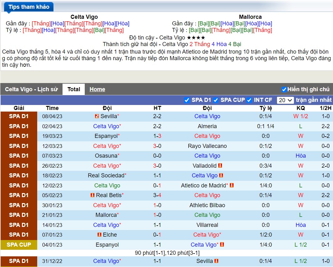Select odds 0:1 1/4 in Almeria row

[x=266, y=126]
